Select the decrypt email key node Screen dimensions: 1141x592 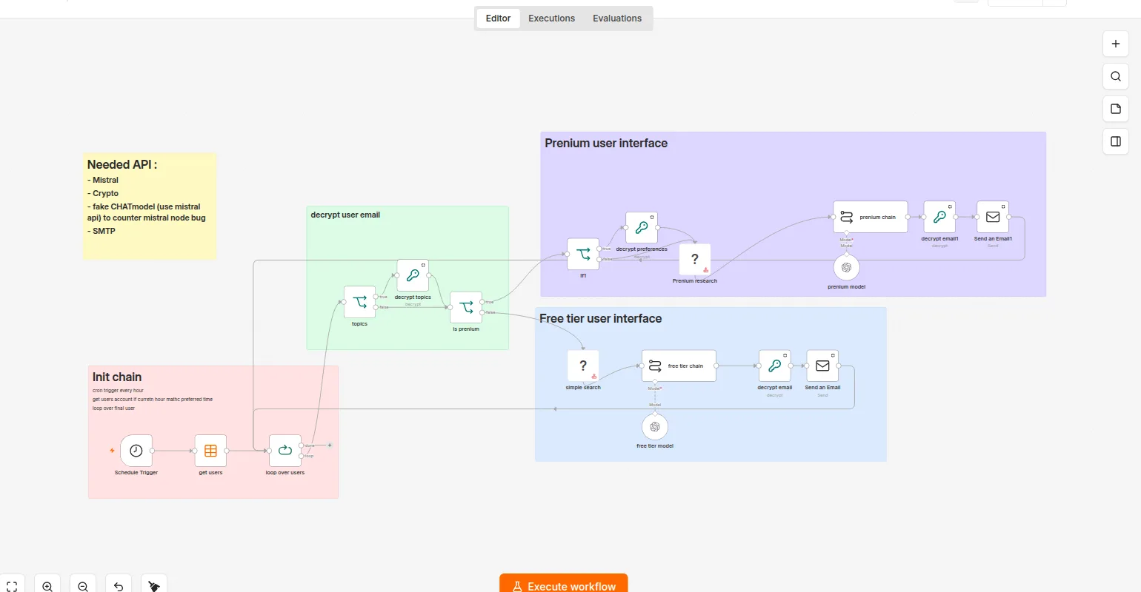click(x=774, y=366)
